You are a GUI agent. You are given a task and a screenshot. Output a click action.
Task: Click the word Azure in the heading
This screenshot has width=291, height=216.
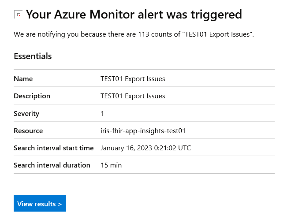click(x=70, y=15)
